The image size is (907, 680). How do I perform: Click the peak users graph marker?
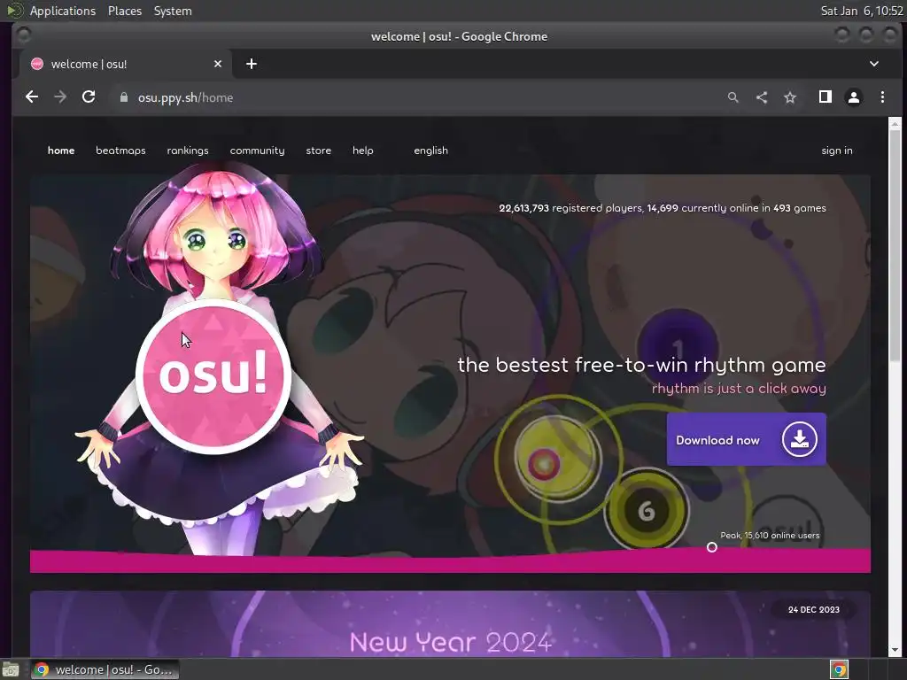[711, 547]
